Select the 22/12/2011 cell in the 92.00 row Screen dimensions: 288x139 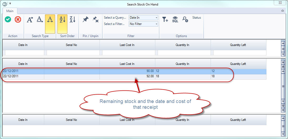23,77
